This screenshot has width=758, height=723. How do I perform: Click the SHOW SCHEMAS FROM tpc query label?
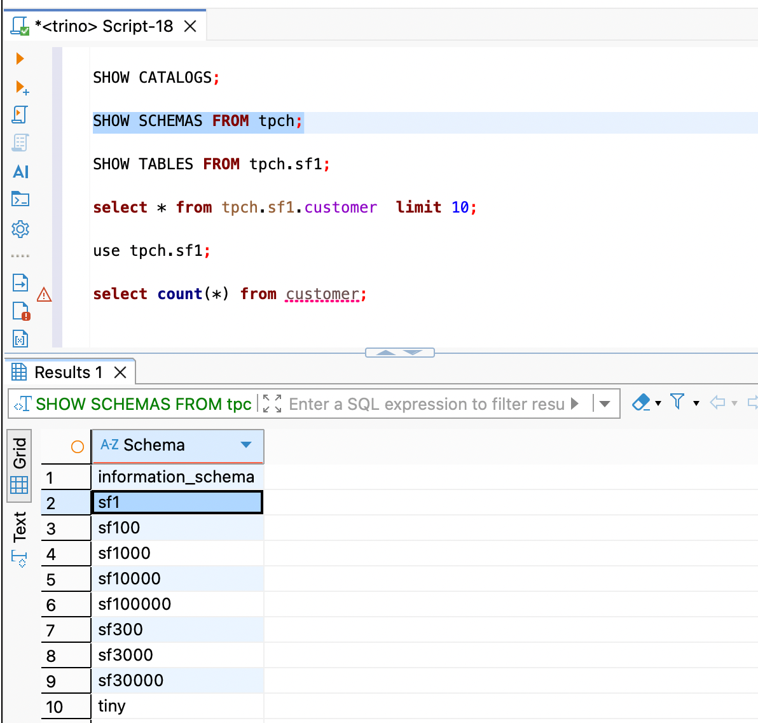point(143,404)
